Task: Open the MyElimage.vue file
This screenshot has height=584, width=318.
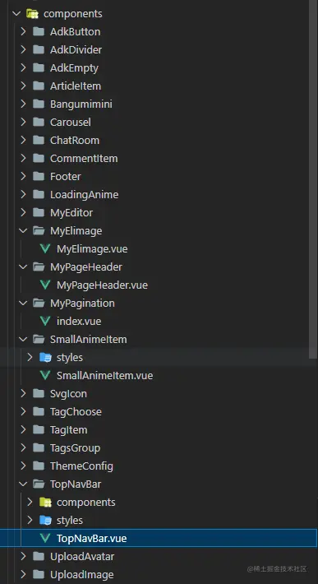Action: (92, 249)
